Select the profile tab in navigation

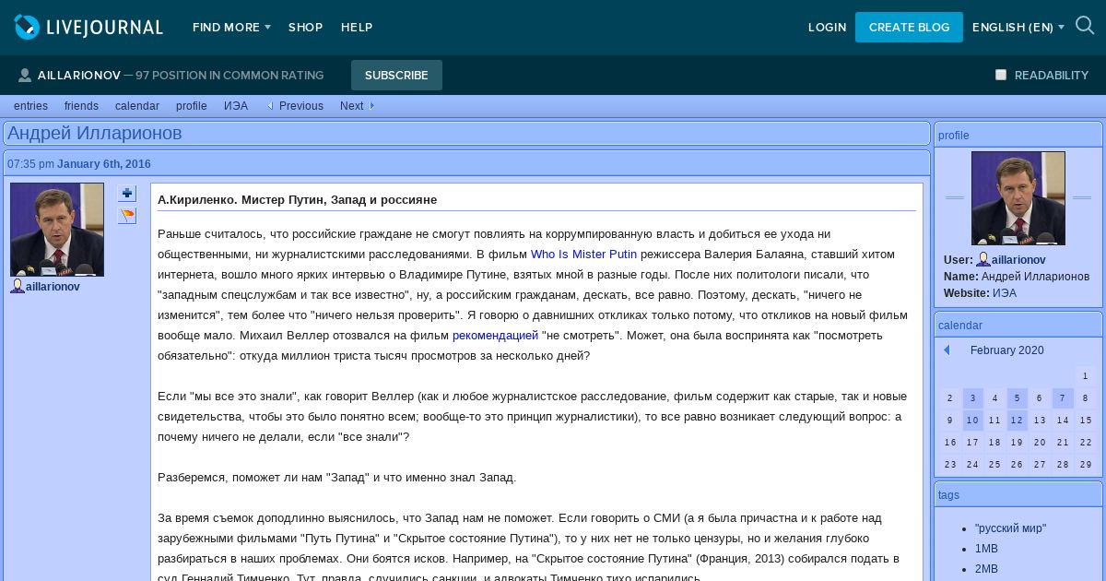click(192, 106)
